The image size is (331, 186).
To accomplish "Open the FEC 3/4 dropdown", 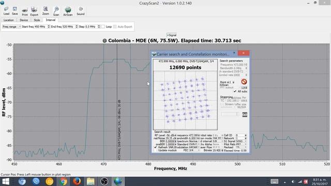I will [x=194, y=150].
